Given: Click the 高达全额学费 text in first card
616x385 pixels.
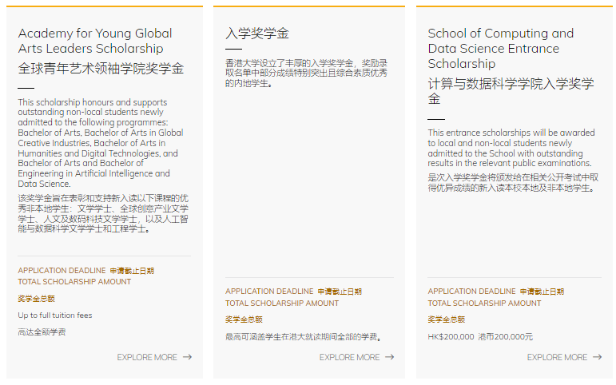Looking at the screenshot, I should click(42, 331).
